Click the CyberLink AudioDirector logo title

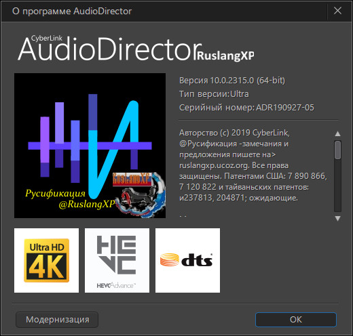(x=109, y=49)
